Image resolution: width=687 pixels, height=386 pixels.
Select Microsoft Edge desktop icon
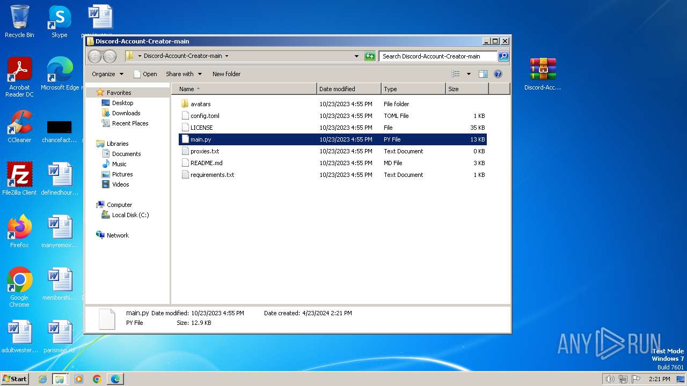pos(60,74)
